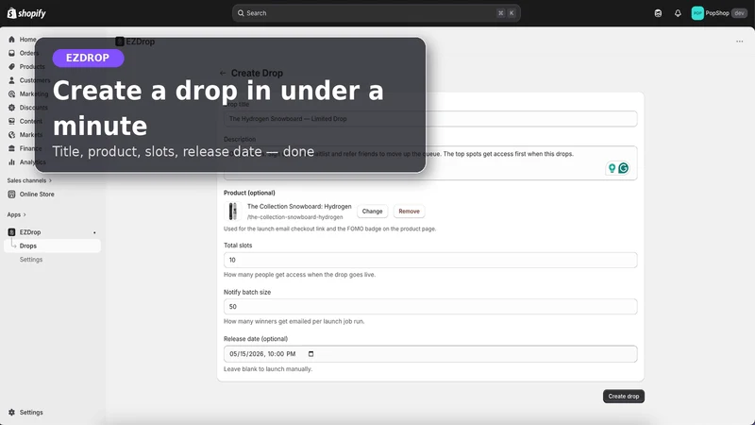Open the Sidekick assistant icon in top bar
The width and height of the screenshot is (755, 425).
tap(658, 13)
